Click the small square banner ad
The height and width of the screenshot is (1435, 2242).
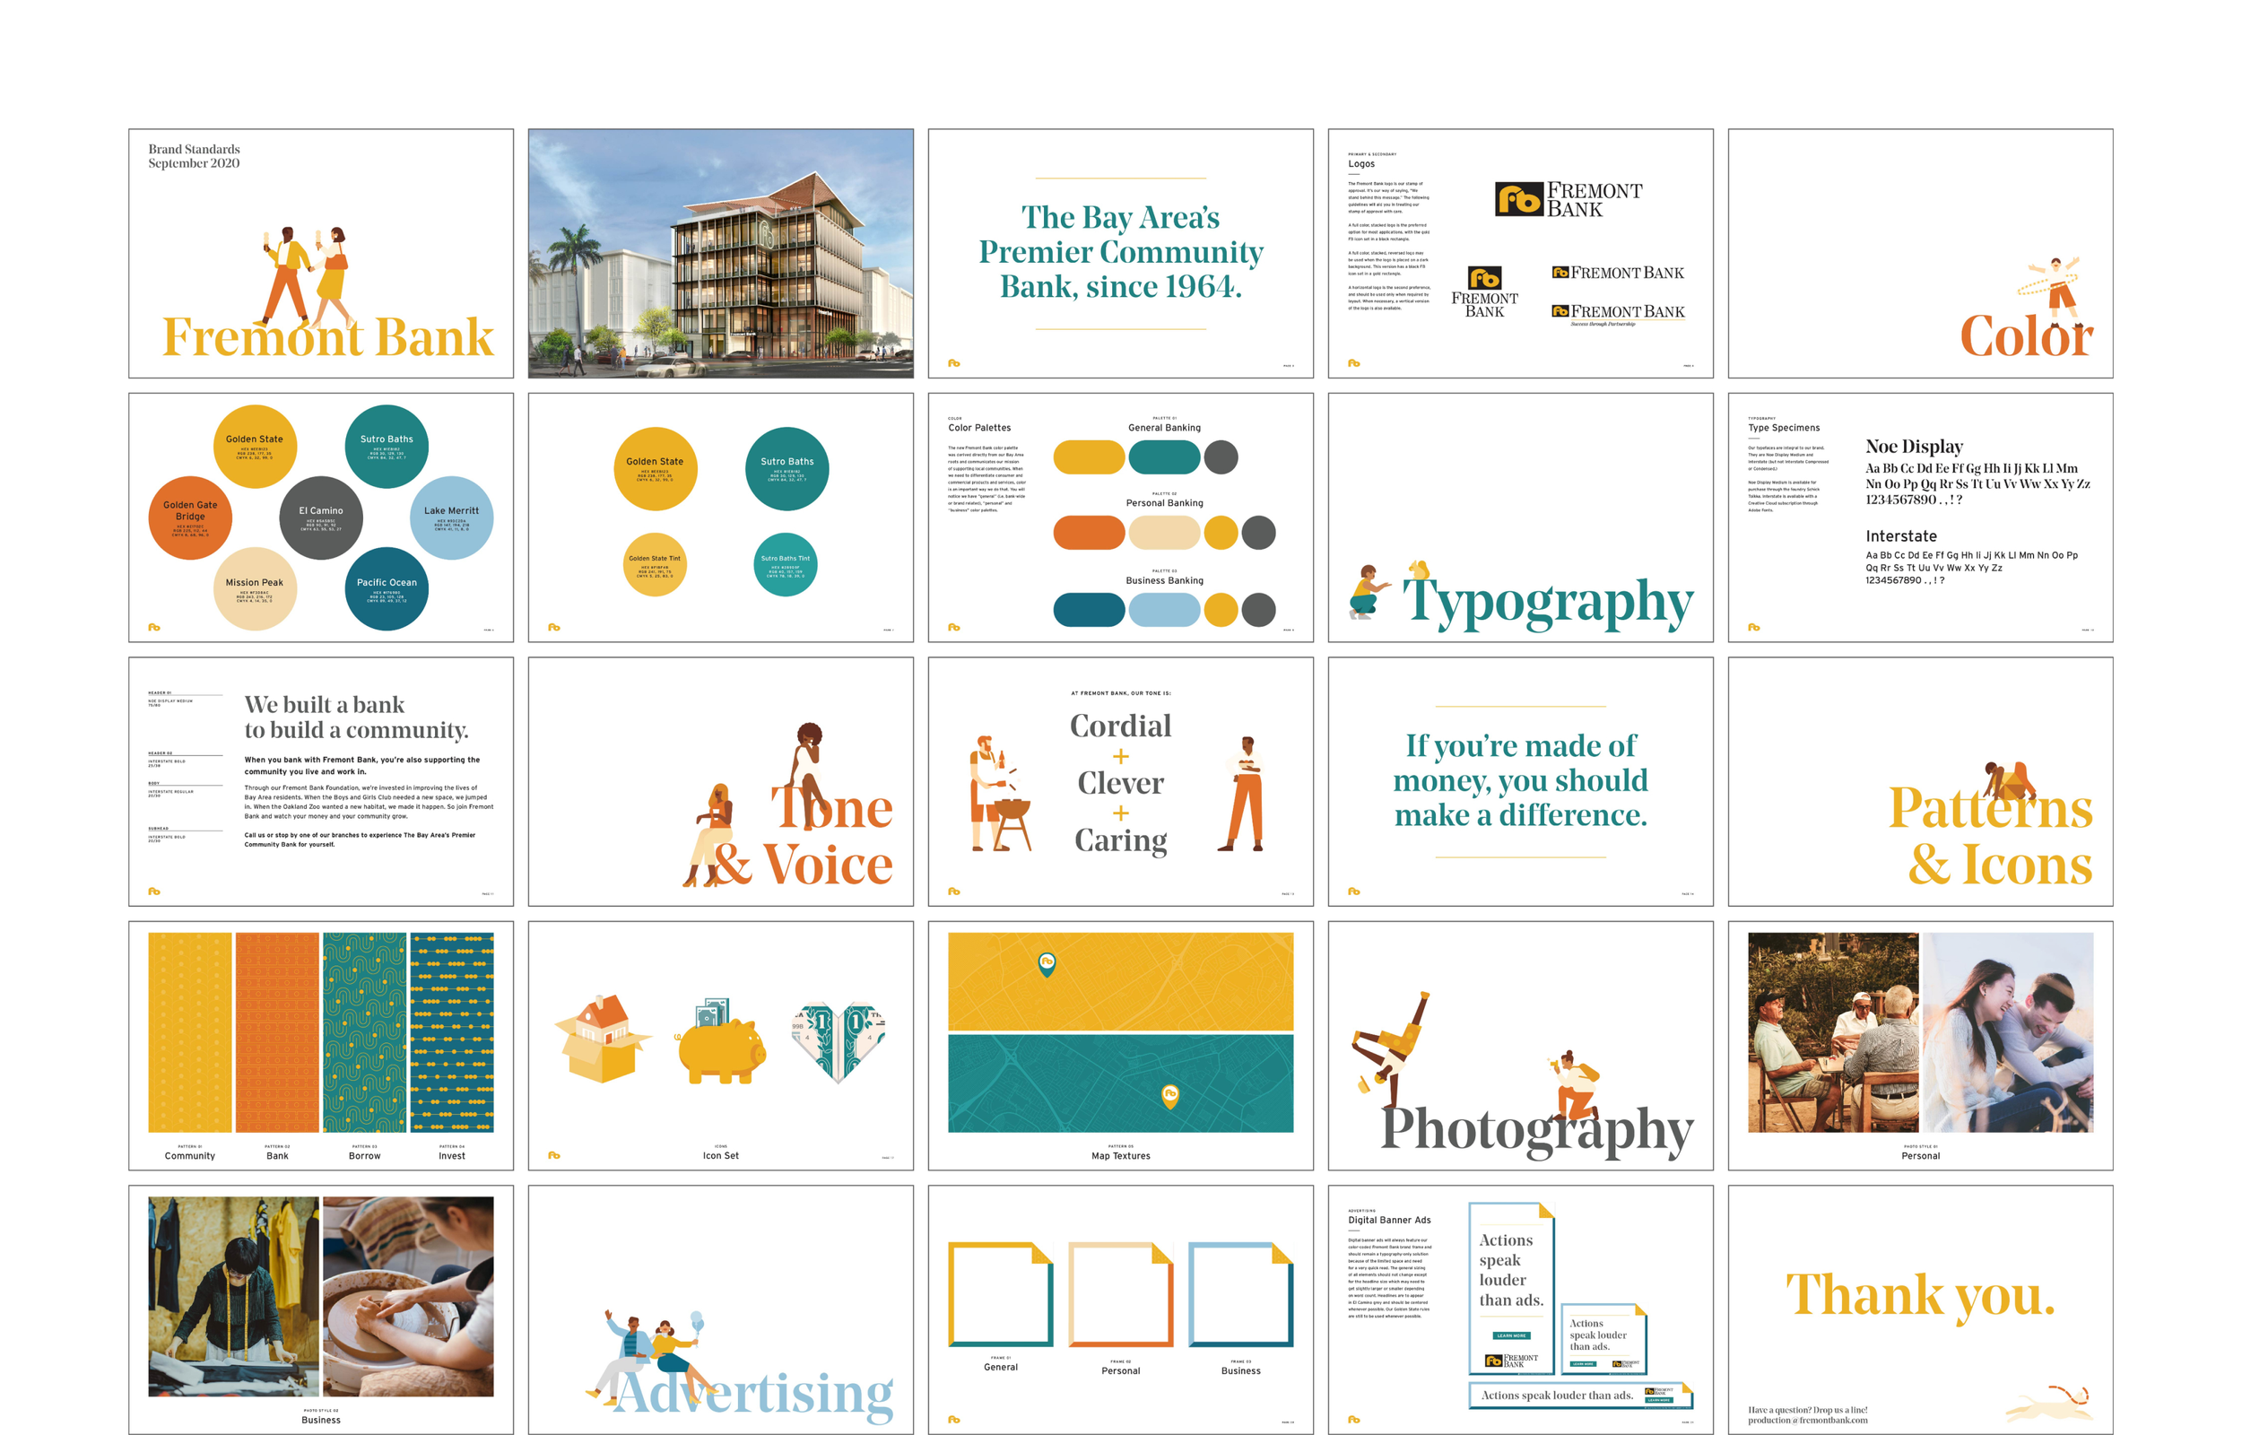pos(1604,1339)
